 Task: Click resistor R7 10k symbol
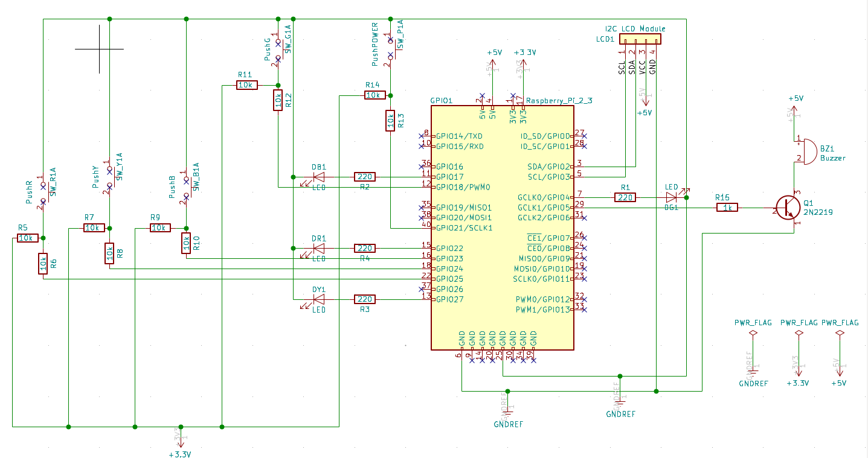(x=94, y=228)
